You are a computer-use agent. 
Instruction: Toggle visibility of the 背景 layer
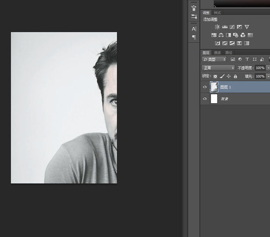click(x=205, y=99)
